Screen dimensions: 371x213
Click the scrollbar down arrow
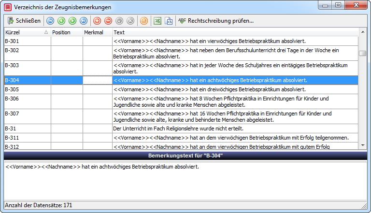(363, 145)
